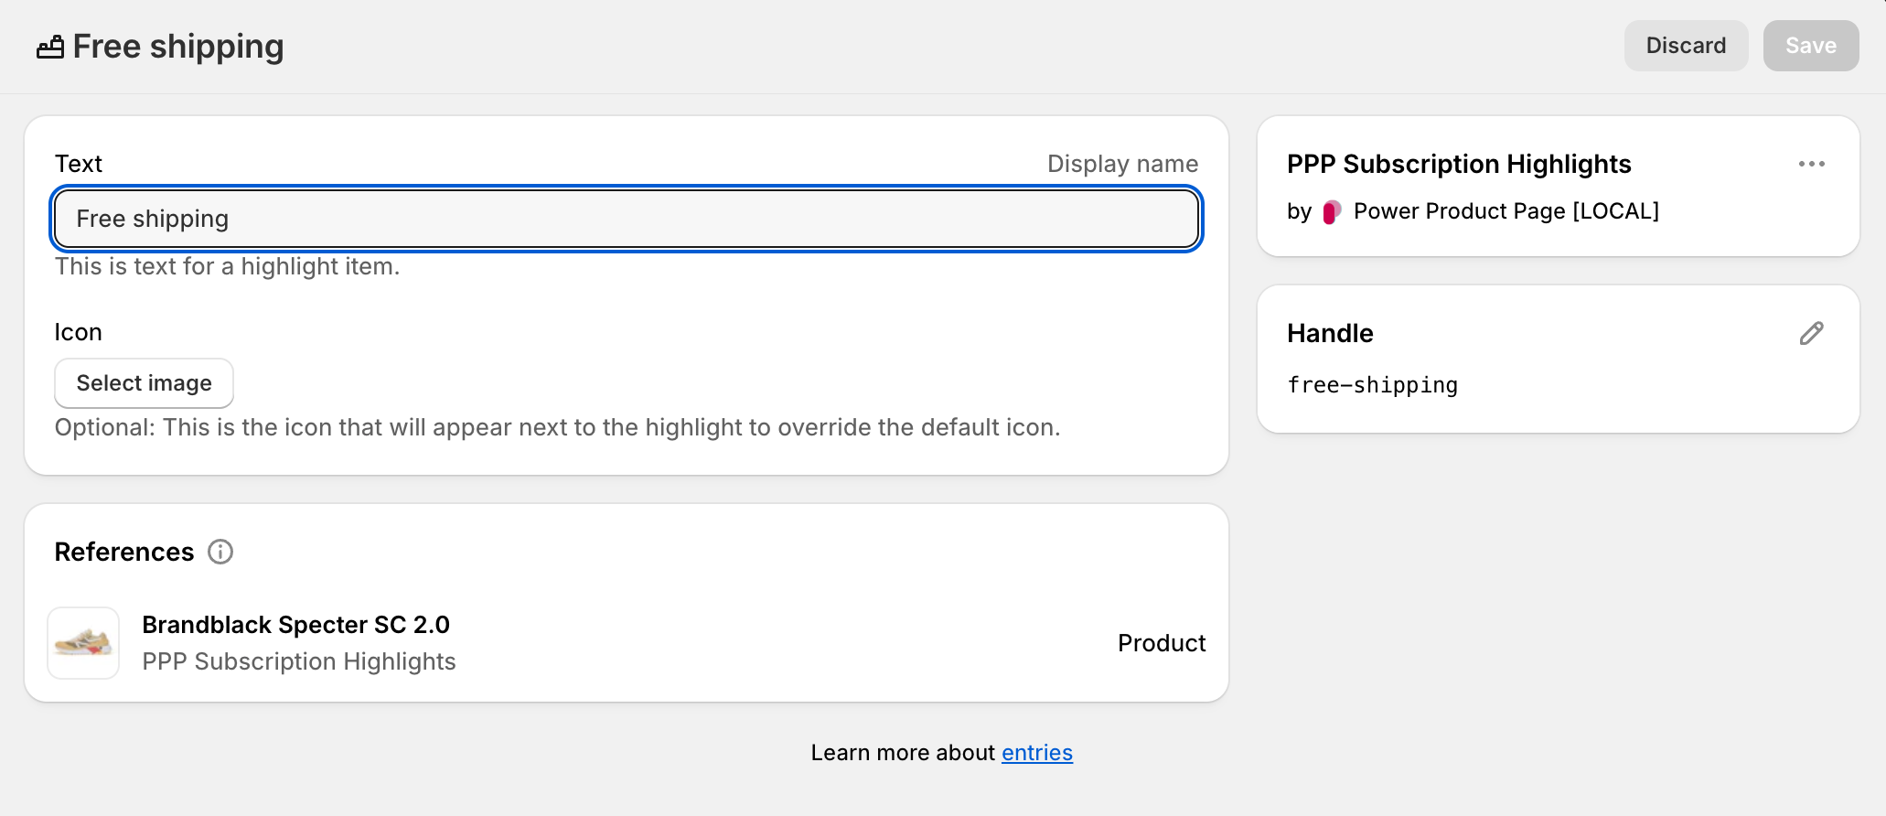
Task: Focus the Text field containing Free shipping
Action: pyautogui.click(x=626, y=220)
